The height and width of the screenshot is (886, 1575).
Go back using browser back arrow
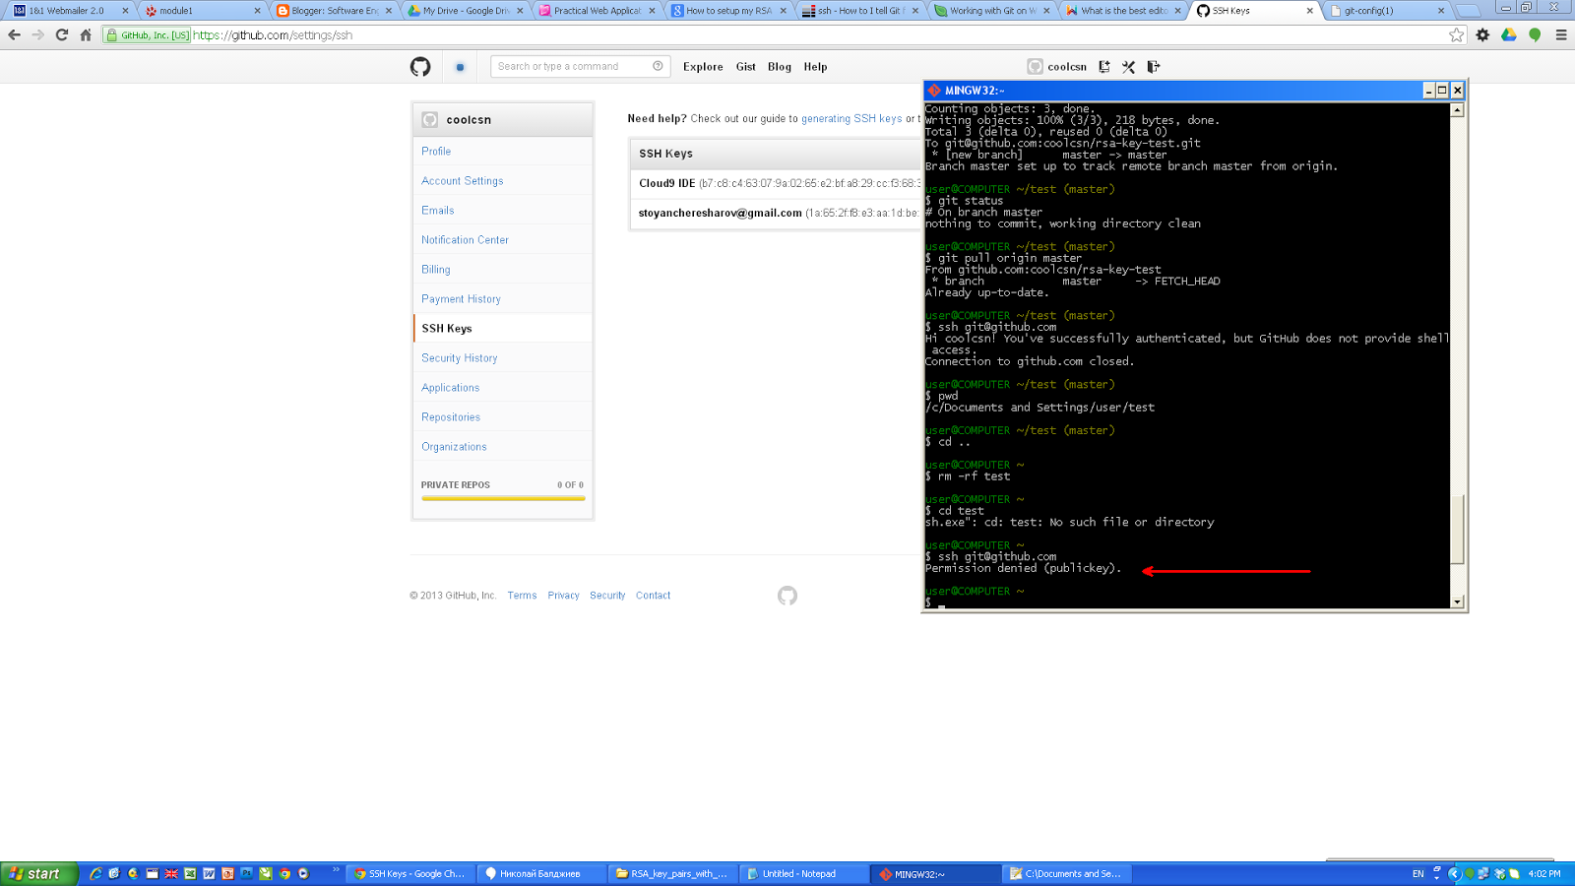[14, 35]
